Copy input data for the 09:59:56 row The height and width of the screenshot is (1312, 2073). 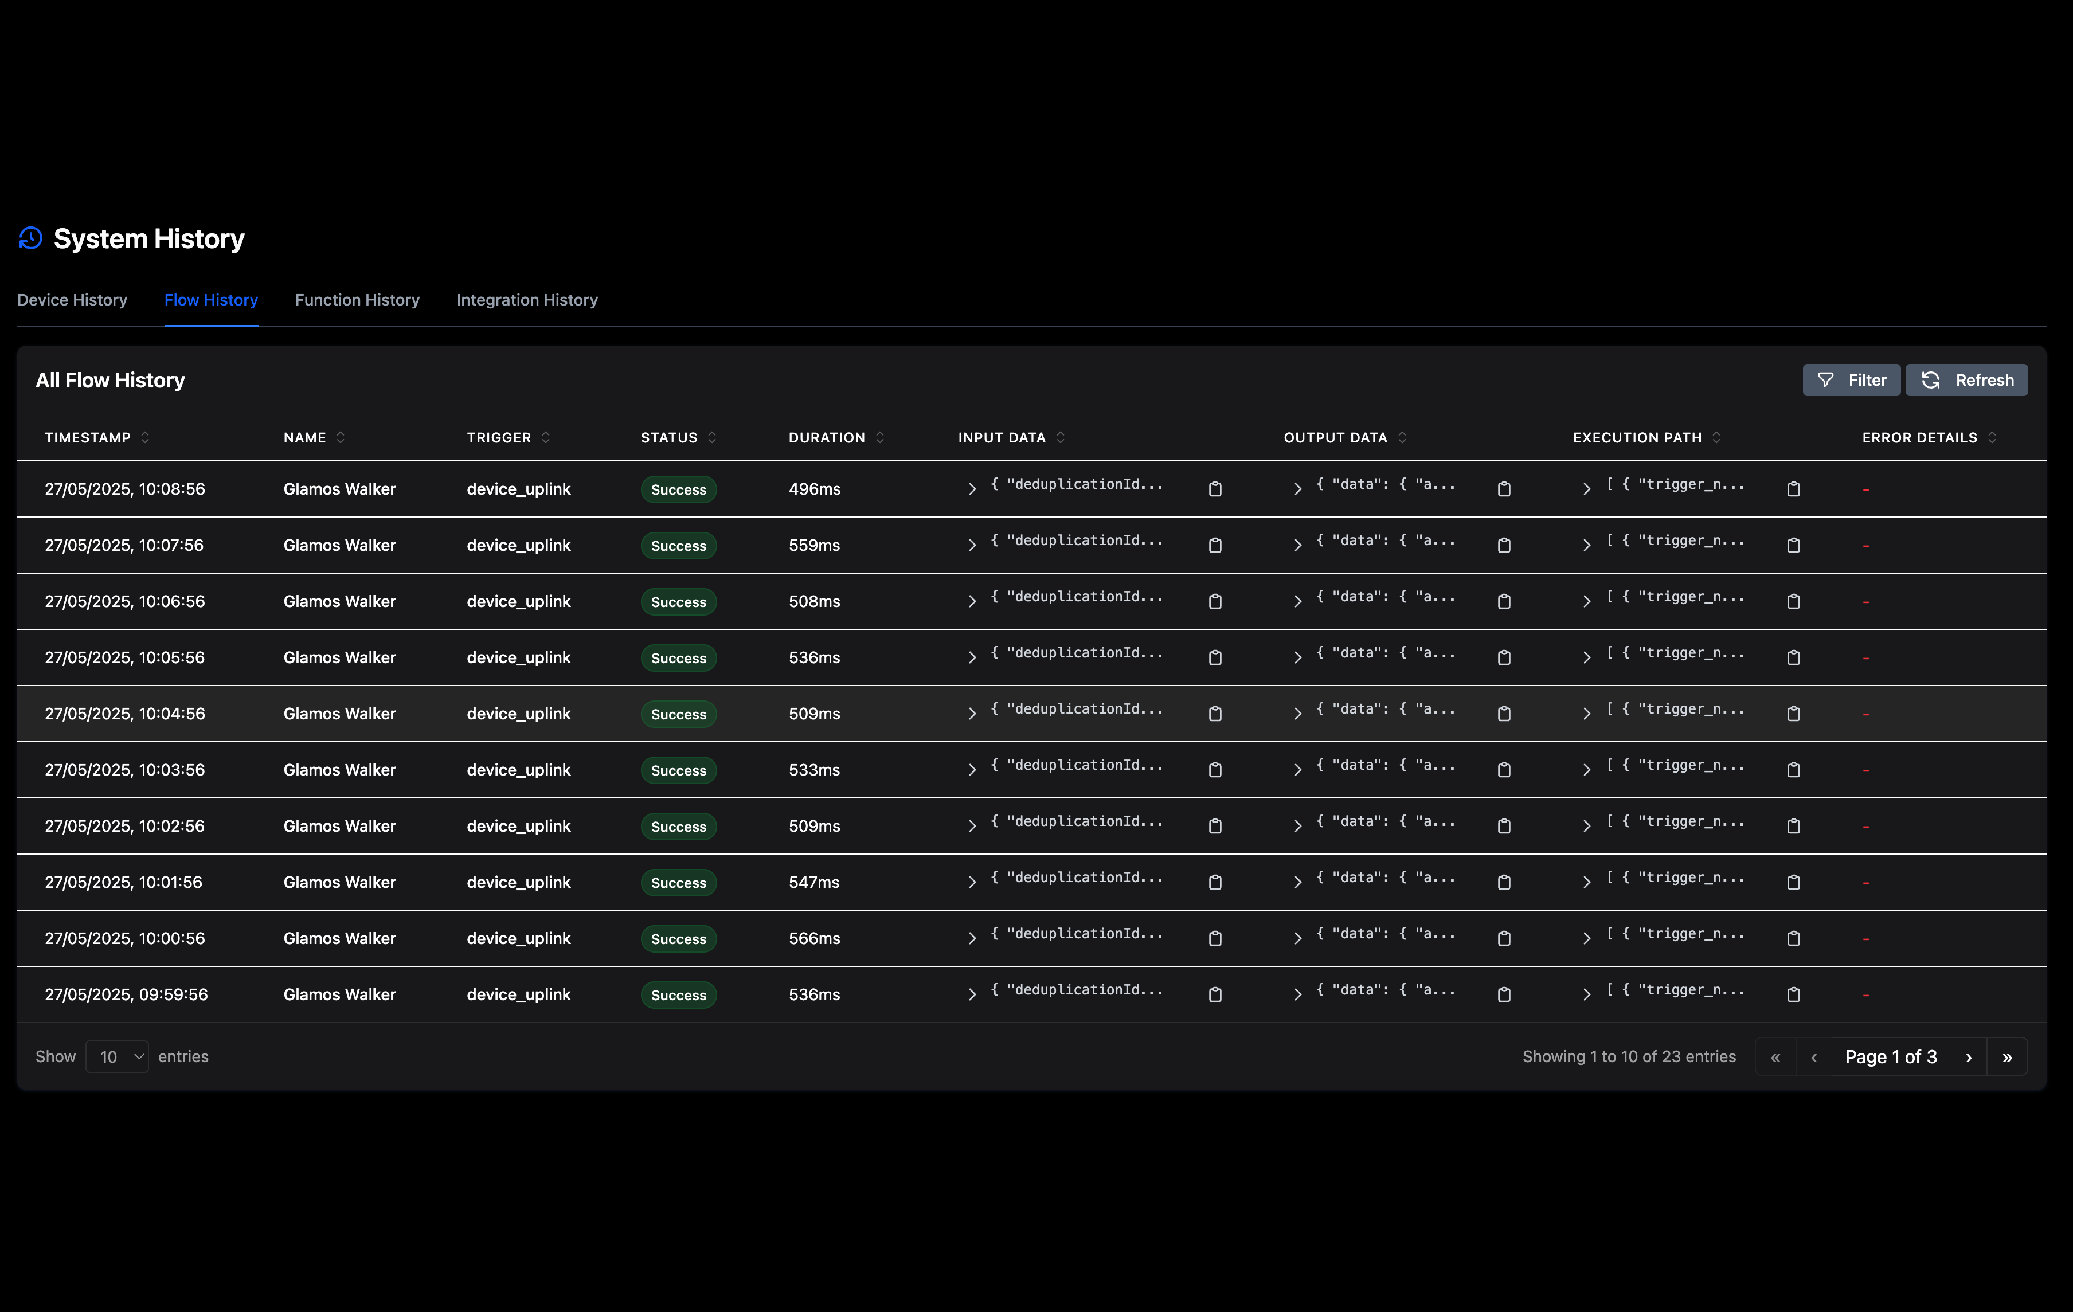1215,994
